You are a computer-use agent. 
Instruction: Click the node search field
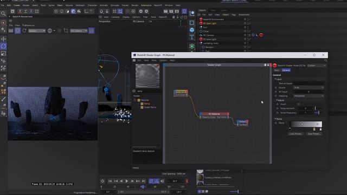tap(149, 91)
